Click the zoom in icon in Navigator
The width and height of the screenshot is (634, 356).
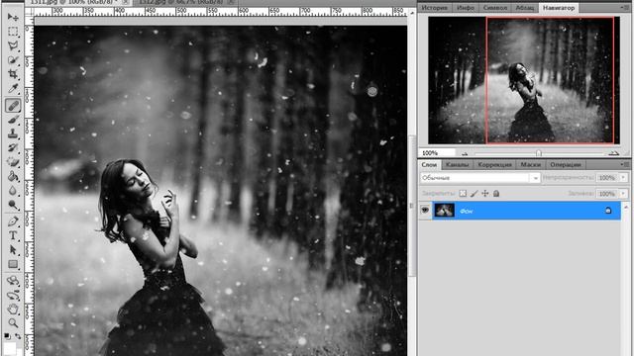[x=614, y=153]
